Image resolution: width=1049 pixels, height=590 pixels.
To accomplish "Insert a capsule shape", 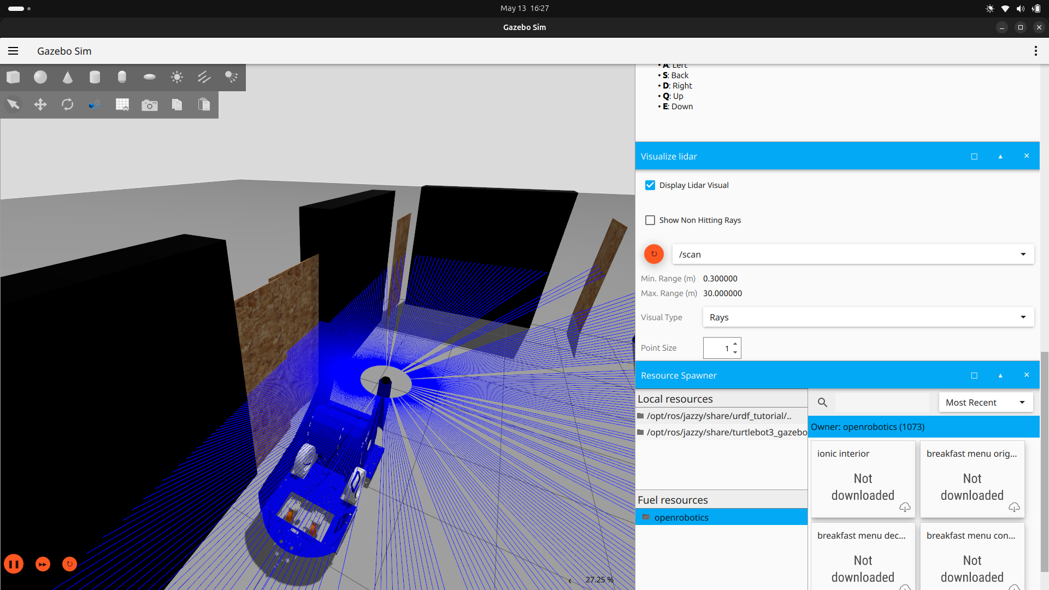I will coord(122,77).
